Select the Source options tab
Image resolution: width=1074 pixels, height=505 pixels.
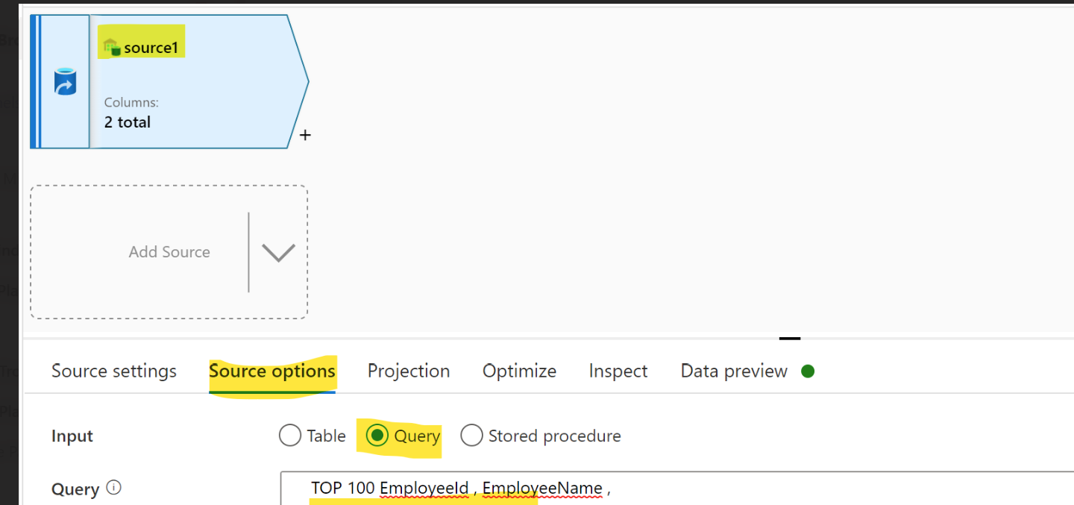pyautogui.click(x=272, y=370)
